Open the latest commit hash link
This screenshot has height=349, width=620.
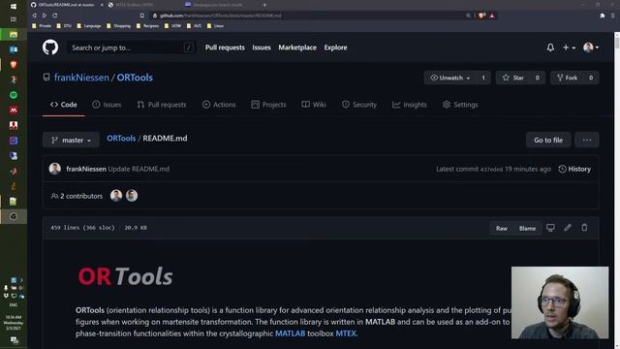tap(491, 170)
